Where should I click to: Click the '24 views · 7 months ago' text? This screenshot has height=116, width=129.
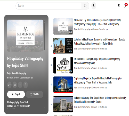pos(99,107)
